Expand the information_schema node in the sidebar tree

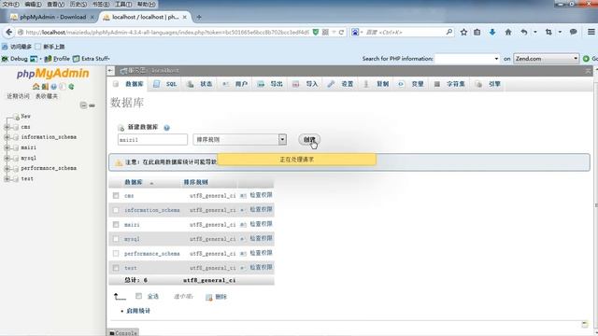7,137
